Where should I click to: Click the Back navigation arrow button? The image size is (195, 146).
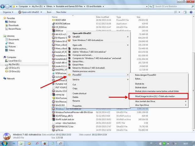(3, 7)
